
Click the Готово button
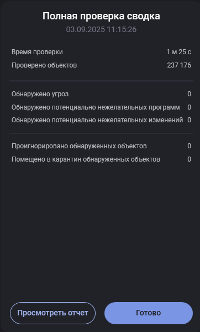(x=149, y=313)
